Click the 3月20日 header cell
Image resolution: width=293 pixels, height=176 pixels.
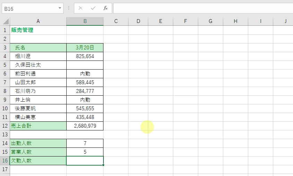(x=85, y=48)
